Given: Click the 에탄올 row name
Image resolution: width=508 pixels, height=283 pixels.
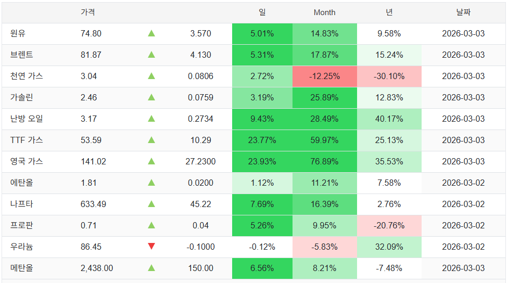Looking at the screenshot, I should 21,183.
